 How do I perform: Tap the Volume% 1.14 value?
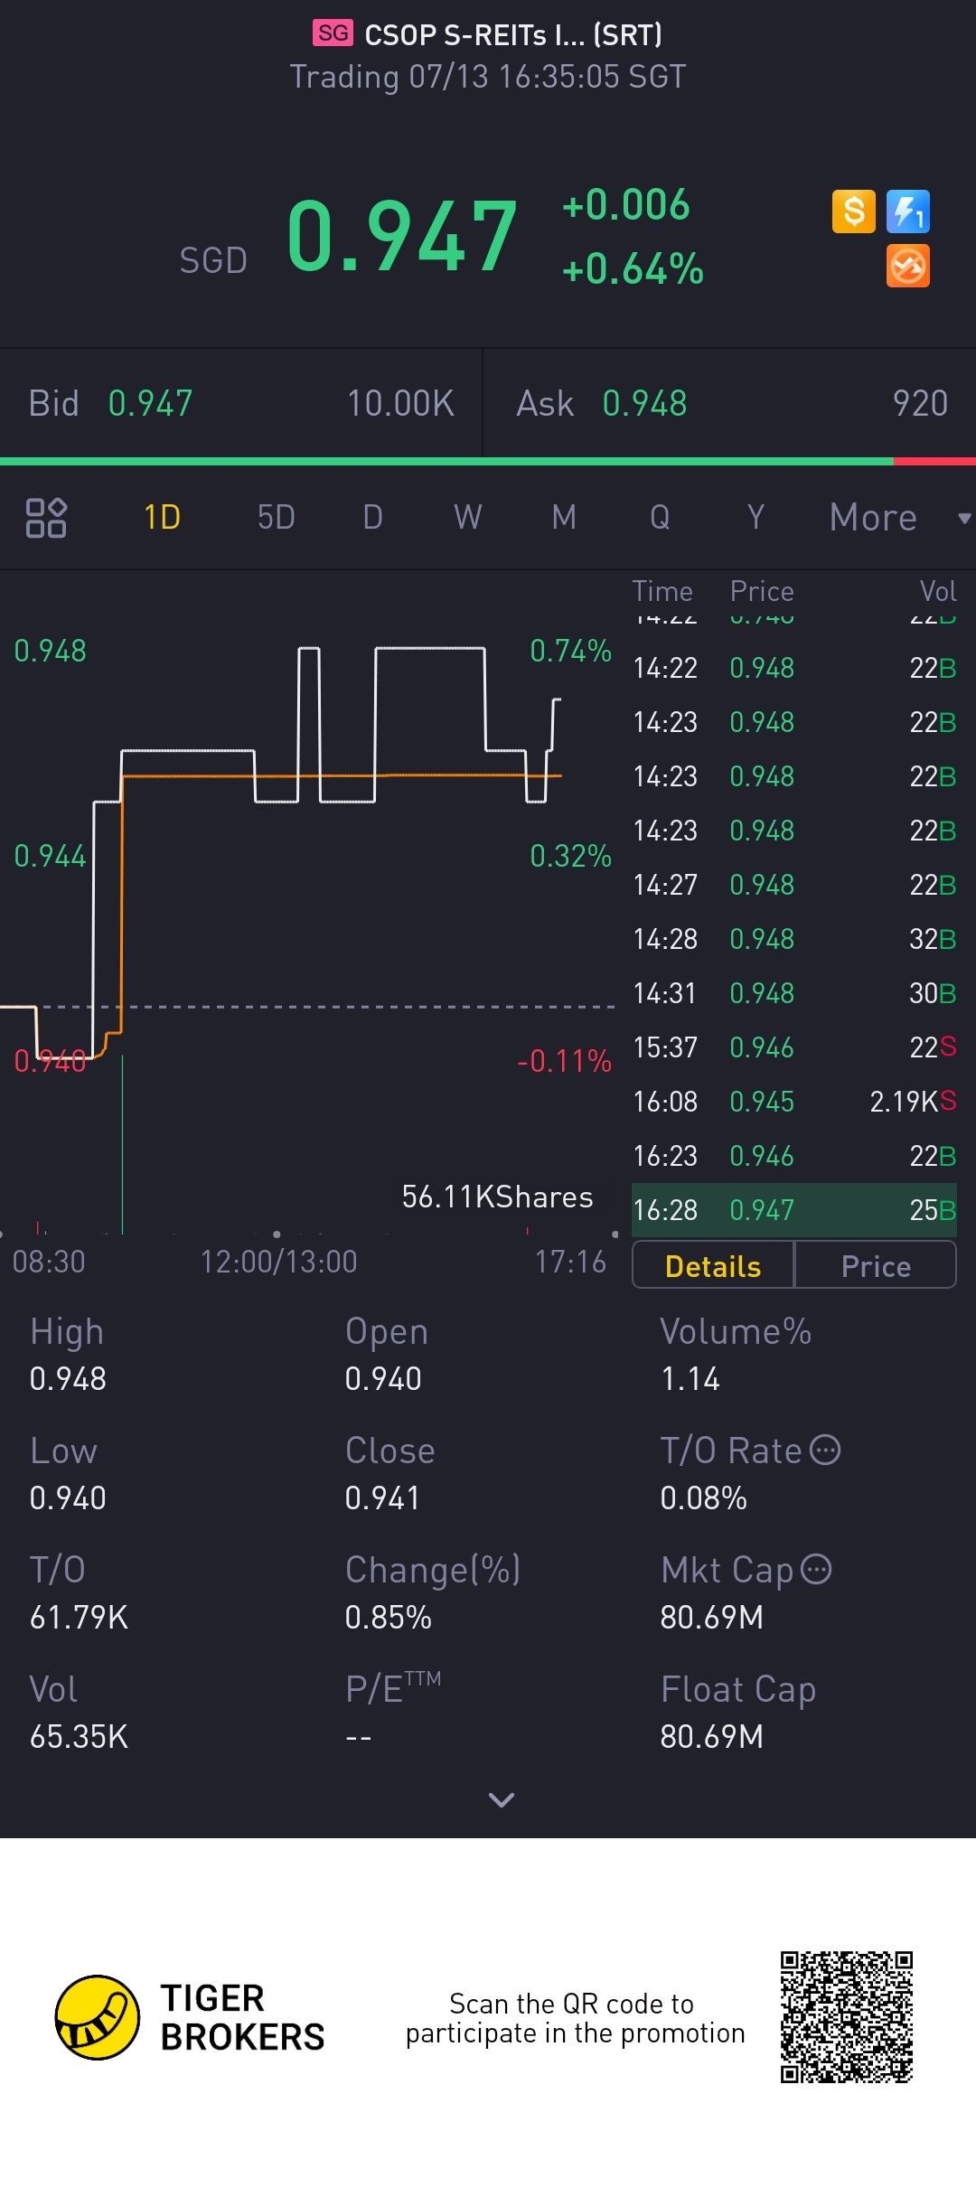(690, 1379)
